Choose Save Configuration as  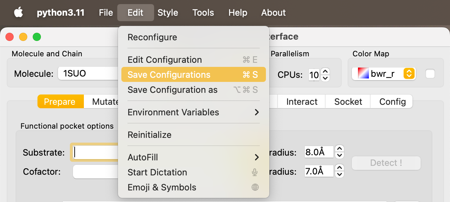click(193, 90)
